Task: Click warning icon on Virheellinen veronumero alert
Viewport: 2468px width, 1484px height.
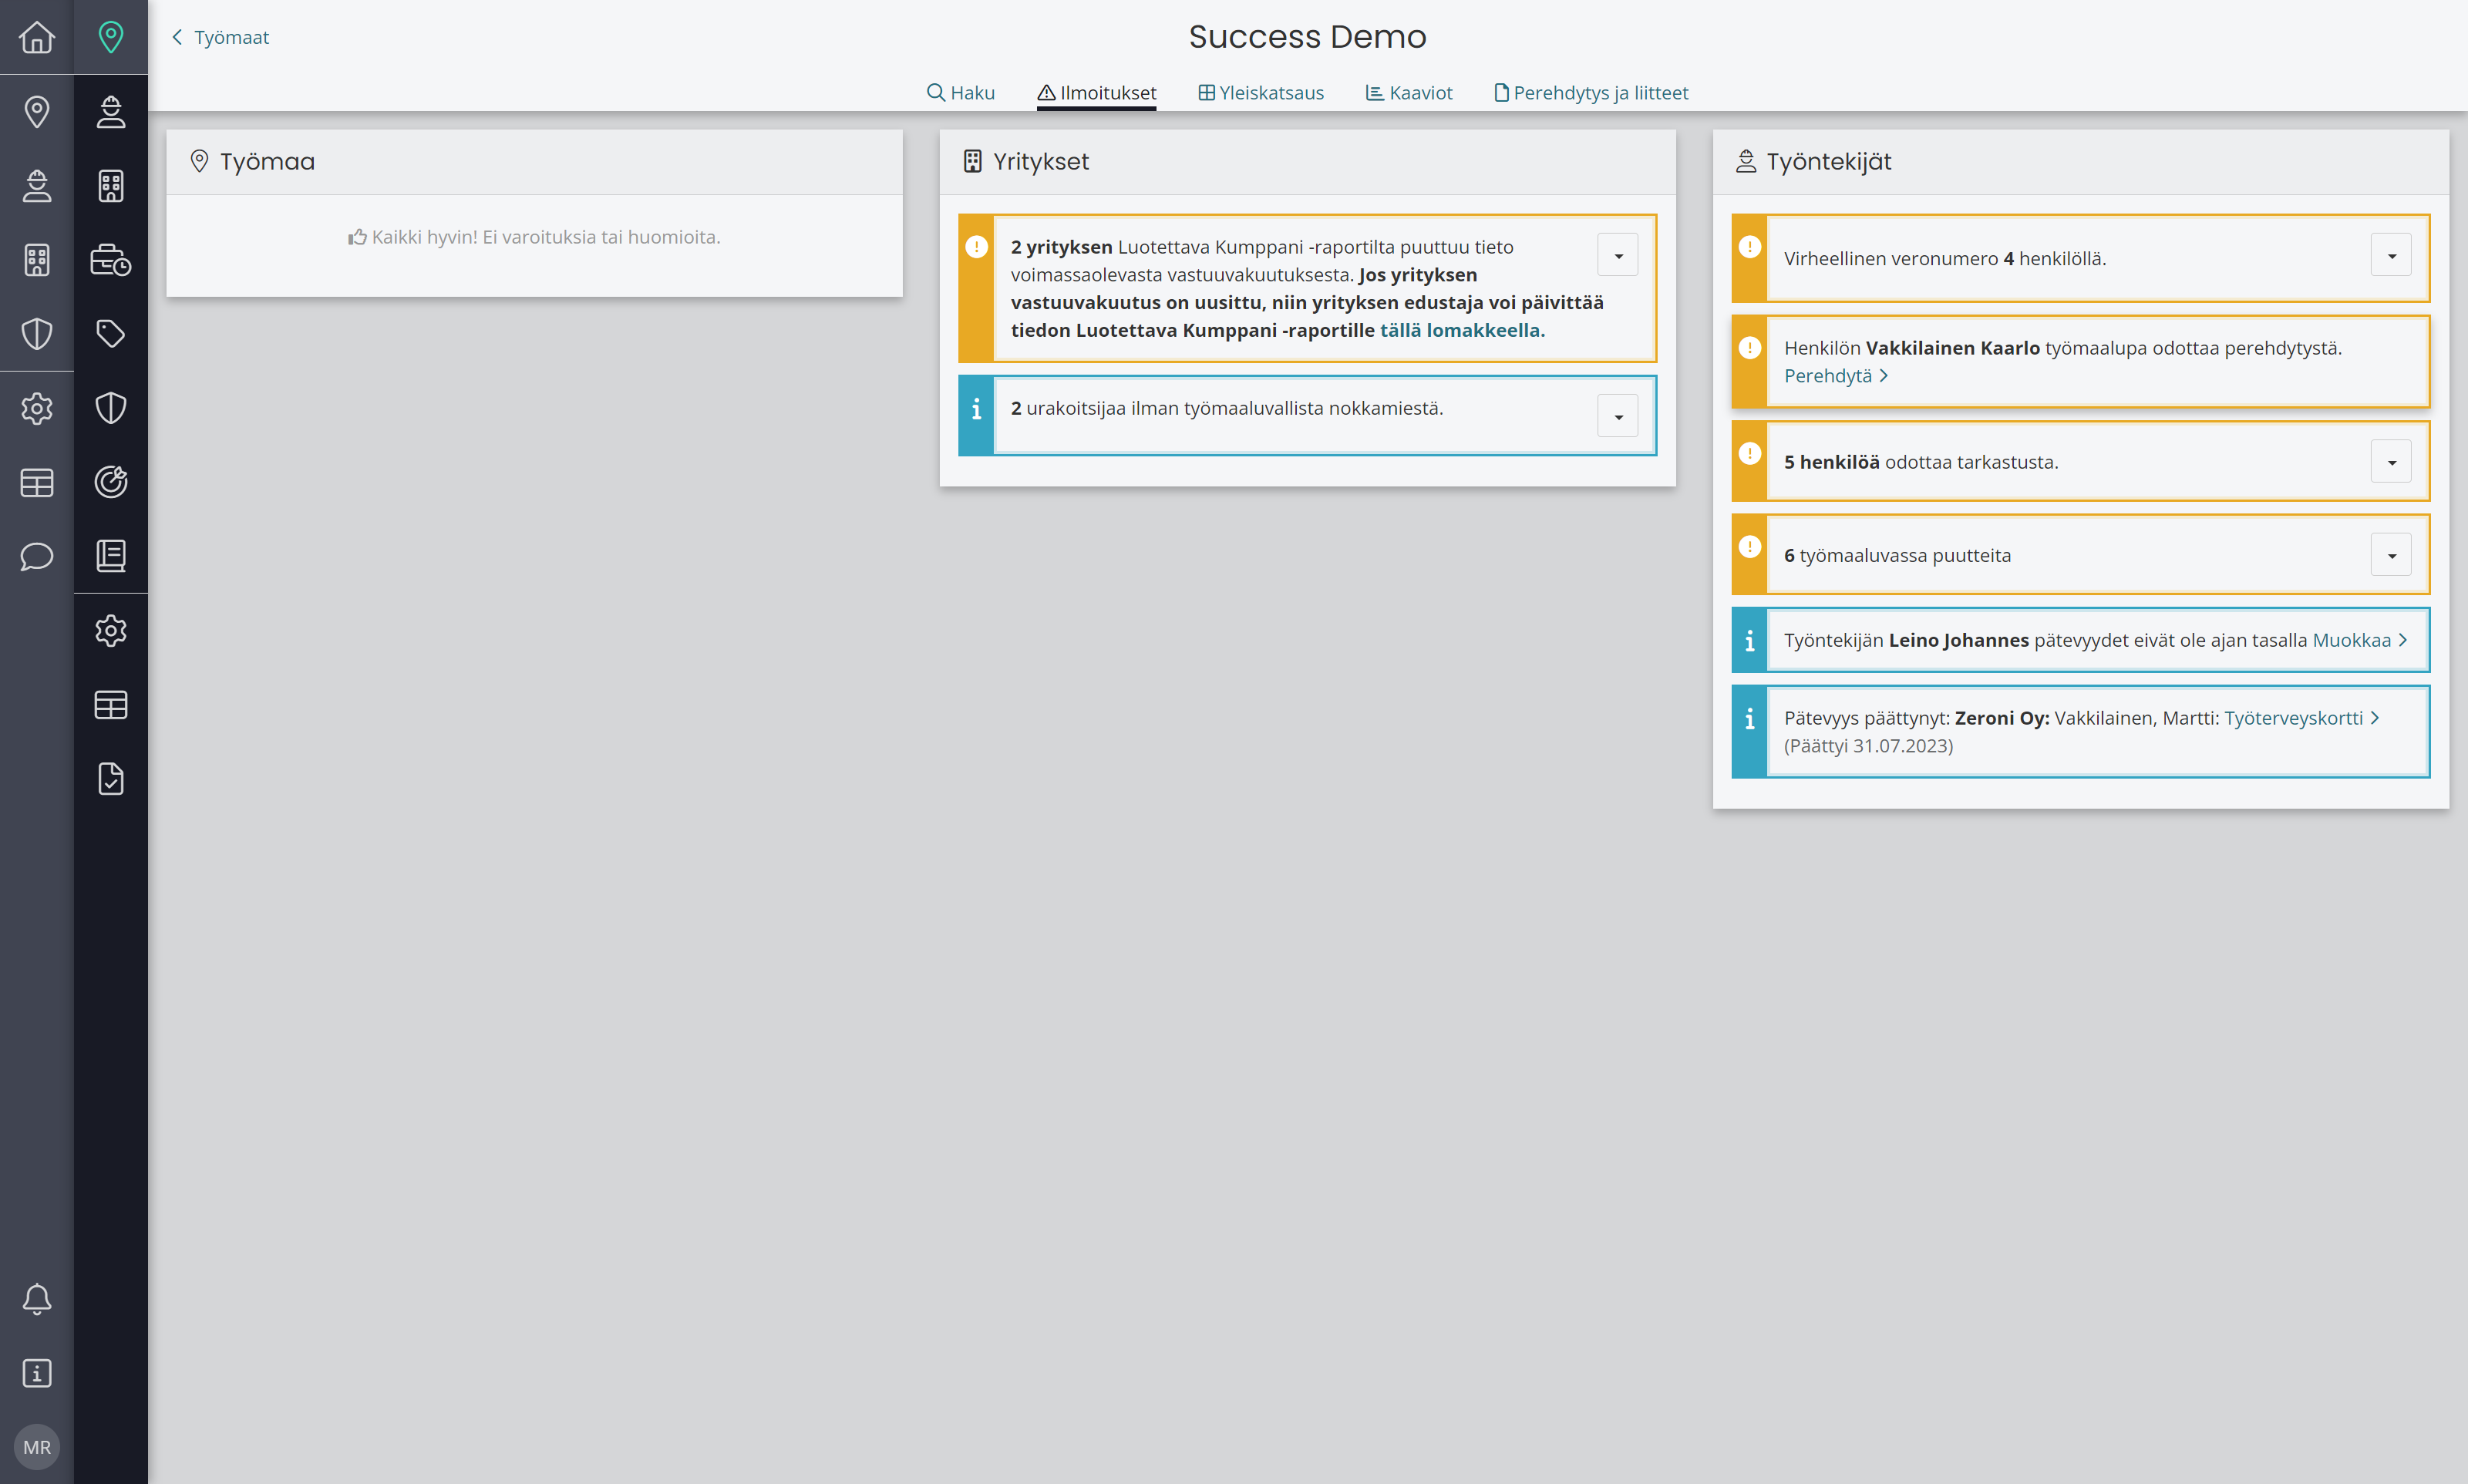Action: (1749, 246)
